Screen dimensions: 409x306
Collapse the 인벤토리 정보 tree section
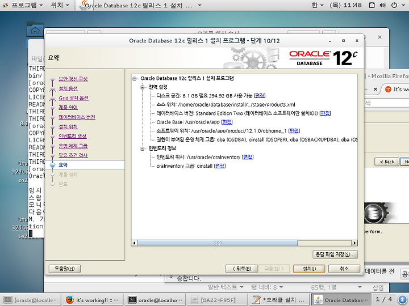[143, 148]
